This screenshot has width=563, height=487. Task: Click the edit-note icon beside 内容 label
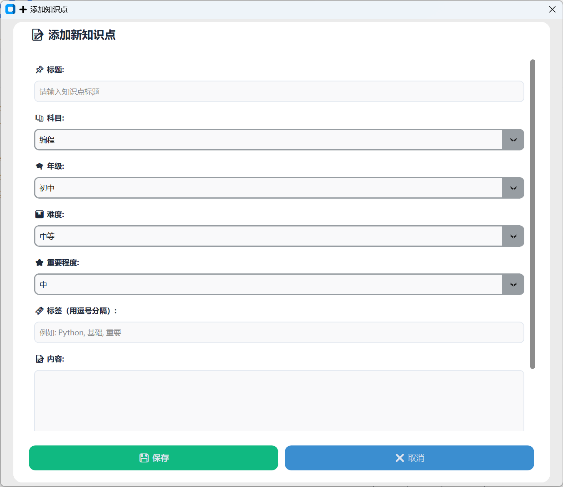tap(40, 359)
